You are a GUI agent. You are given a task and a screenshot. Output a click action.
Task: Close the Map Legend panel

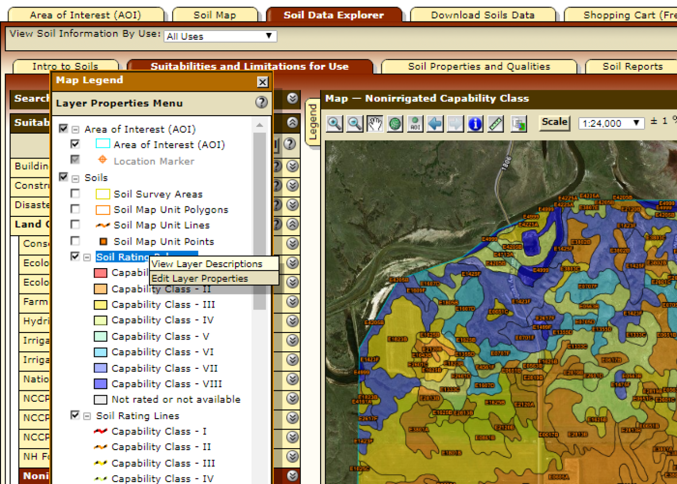(263, 82)
